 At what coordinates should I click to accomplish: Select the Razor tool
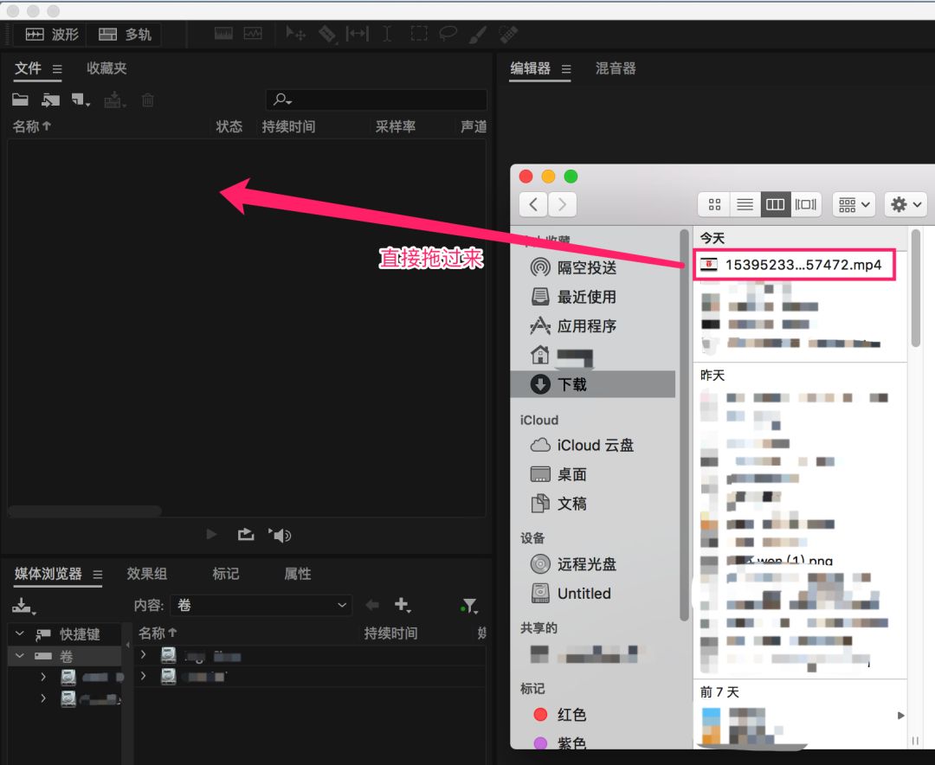(327, 34)
